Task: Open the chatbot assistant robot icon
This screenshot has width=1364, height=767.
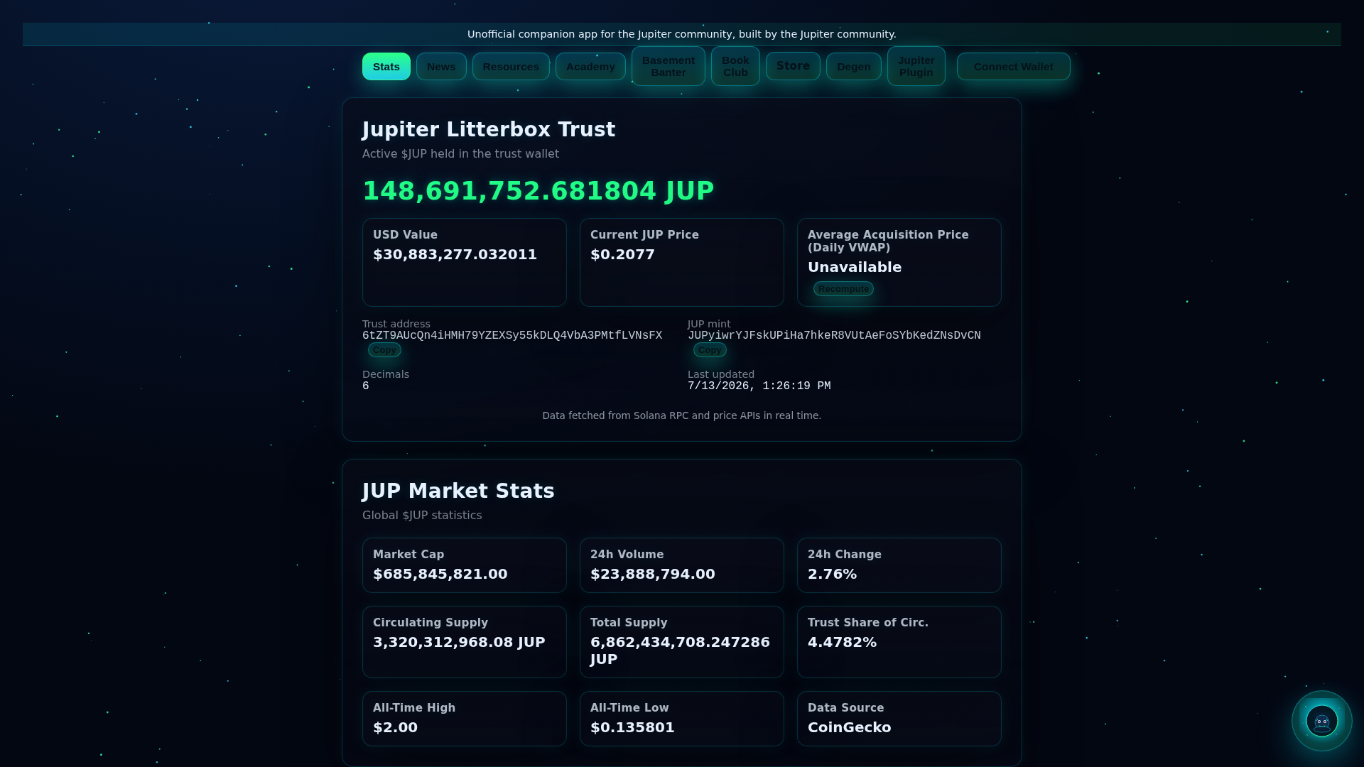Action: [x=1321, y=721]
